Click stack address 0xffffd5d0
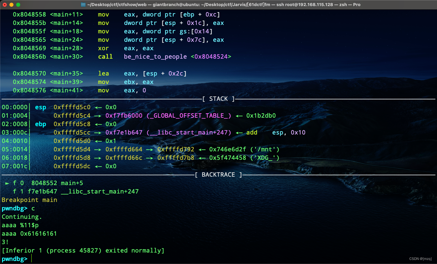Image resolution: width=437 pixels, height=264 pixels. point(72,141)
